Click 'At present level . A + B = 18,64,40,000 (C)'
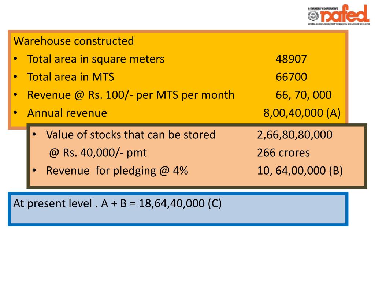375x281 pixels. click(x=118, y=203)
